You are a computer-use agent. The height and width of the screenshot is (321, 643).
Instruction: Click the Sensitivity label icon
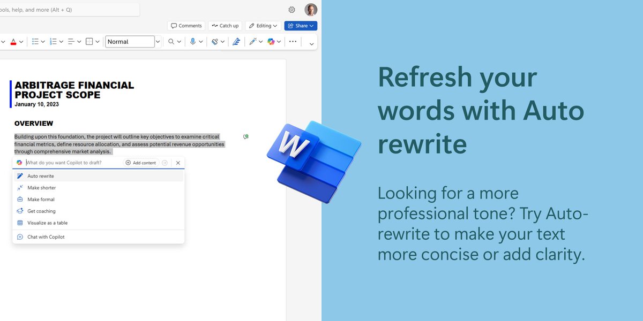[215, 41]
